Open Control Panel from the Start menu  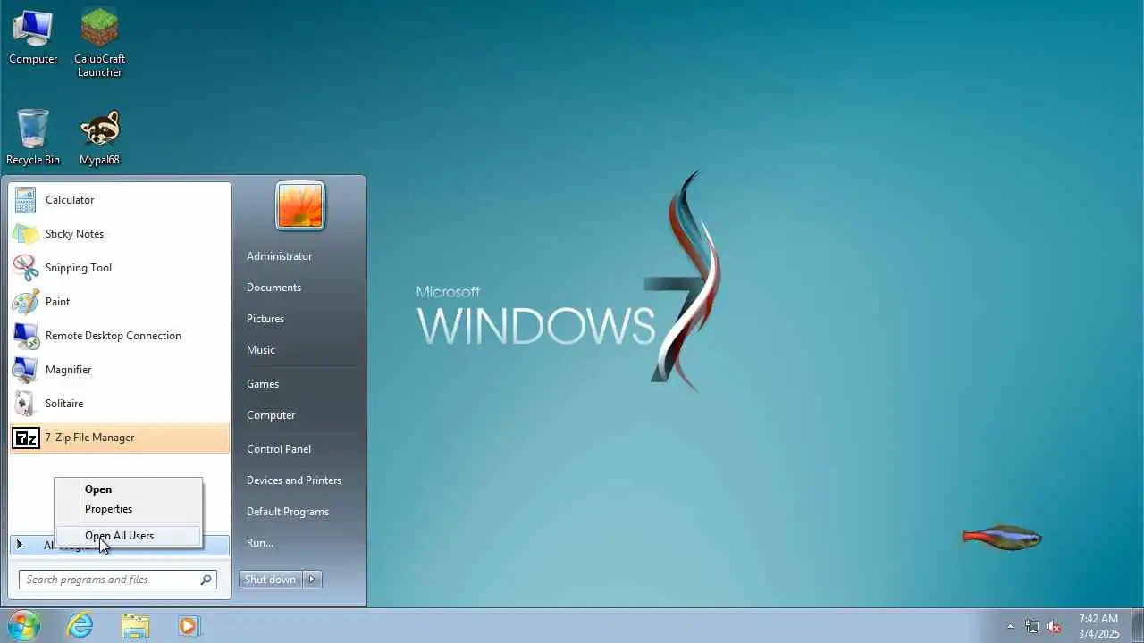(x=279, y=449)
